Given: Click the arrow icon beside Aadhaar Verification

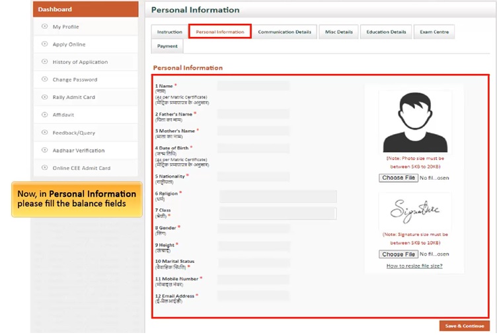Looking at the screenshot, I should coord(44,150).
